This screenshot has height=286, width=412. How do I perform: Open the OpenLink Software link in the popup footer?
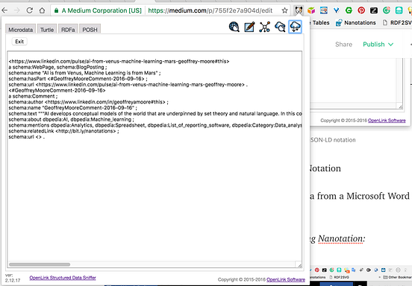286,280
